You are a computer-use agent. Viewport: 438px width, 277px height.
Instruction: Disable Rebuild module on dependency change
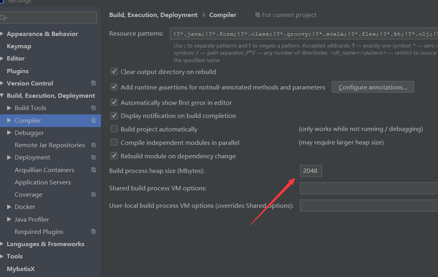click(x=114, y=156)
